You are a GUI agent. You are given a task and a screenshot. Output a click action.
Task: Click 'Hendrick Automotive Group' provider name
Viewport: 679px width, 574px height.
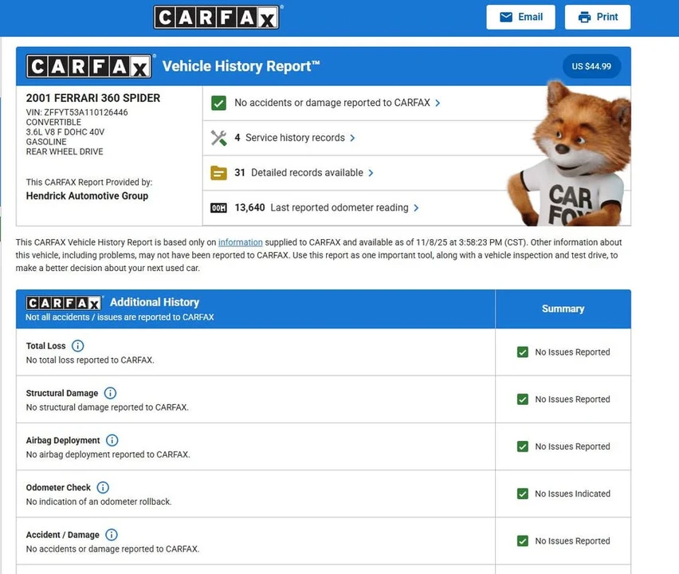pyautogui.click(x=87, y=196)
